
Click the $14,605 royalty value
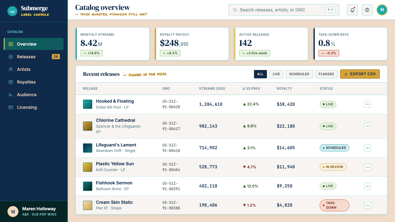(286, 148)
